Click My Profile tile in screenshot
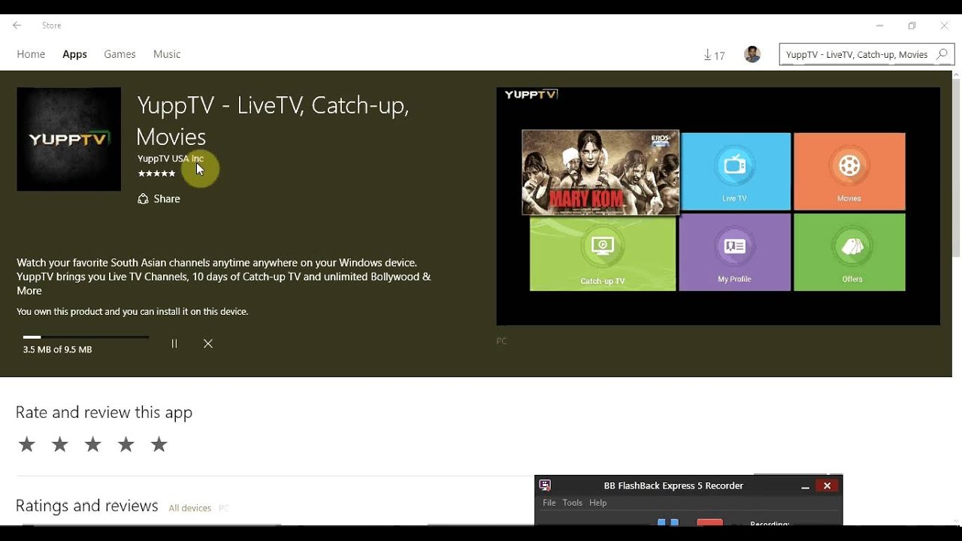The width and height of the screenshot is (962, 541). pyautogui.click(x=735, y=252)
